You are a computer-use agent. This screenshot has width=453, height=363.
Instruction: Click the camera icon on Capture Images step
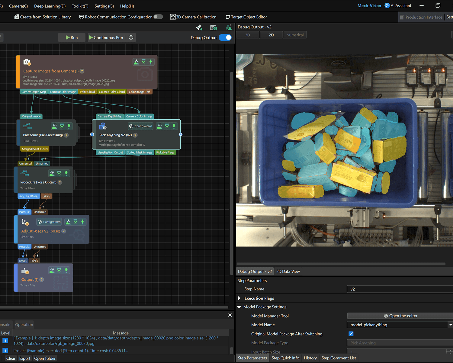27,62
